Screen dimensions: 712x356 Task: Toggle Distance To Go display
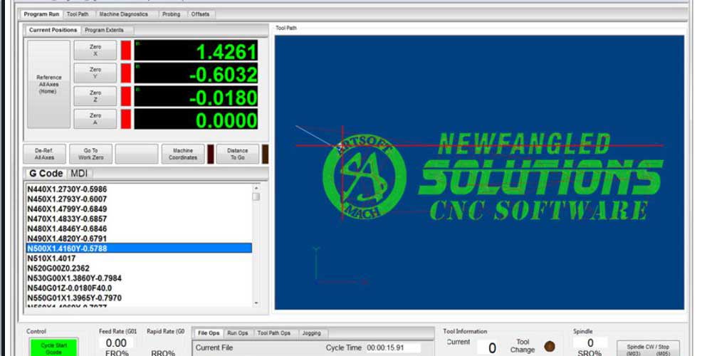click(238, 154)
